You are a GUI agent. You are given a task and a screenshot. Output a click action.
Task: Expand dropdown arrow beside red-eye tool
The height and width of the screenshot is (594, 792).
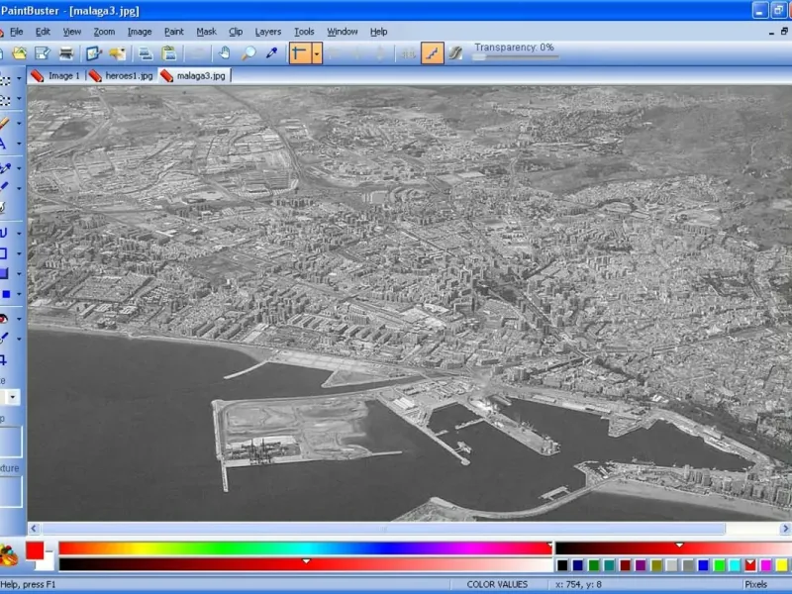pos(19,319)
